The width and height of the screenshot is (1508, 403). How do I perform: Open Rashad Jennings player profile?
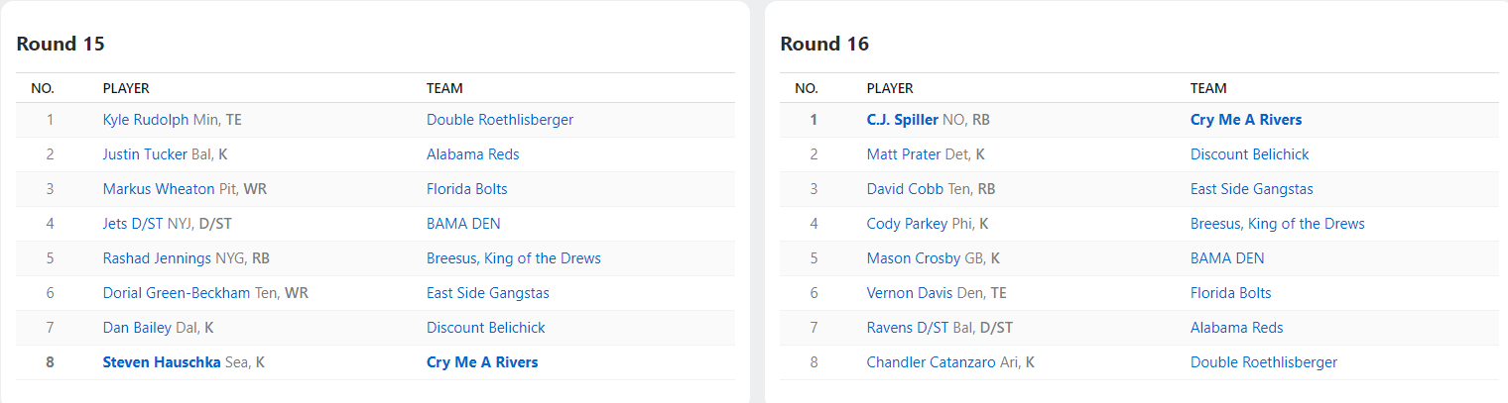[x=157, y=258]
